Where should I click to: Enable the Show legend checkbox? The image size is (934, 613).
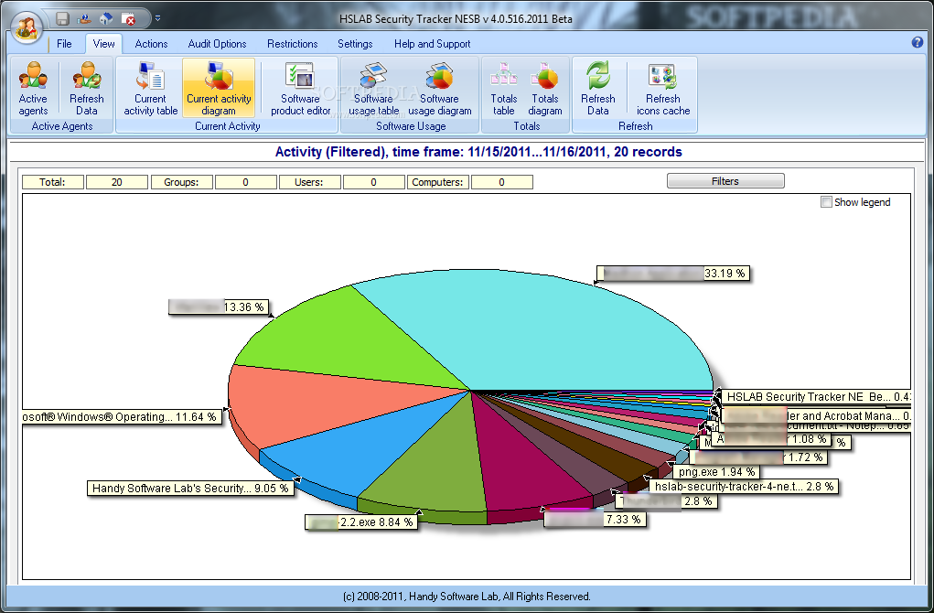click(825, 202)
